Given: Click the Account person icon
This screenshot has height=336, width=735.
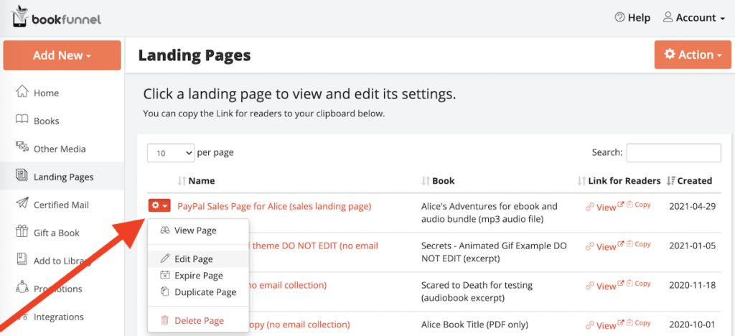Looking at the screenshot, I should pos(668,17).
